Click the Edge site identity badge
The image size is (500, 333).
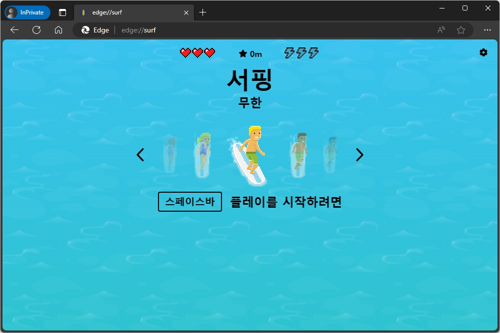coord(95,30)
